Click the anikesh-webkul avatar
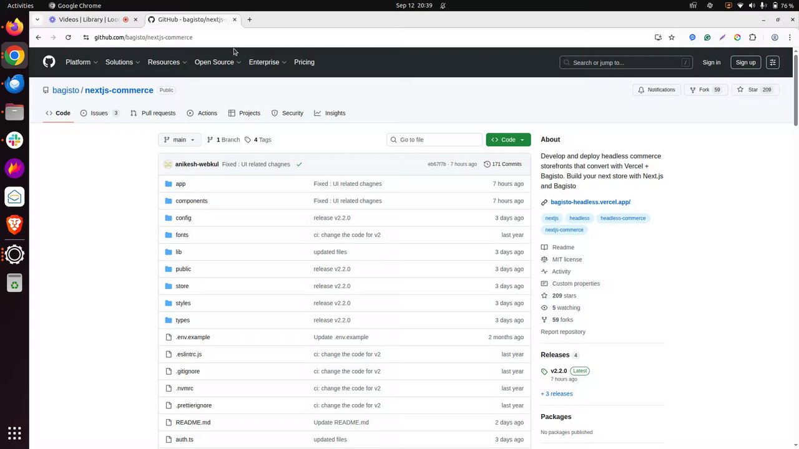Image resolution: width=799 pixels, height=449 pixels. [168, 164]
